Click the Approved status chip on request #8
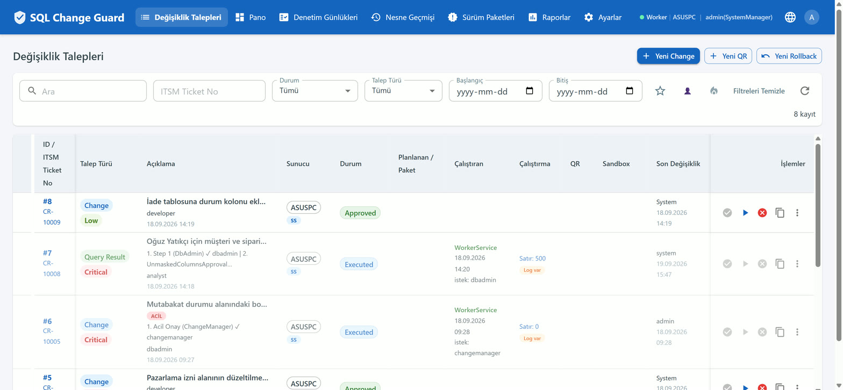This screenshot has height=390, width=843. [360, 213]
